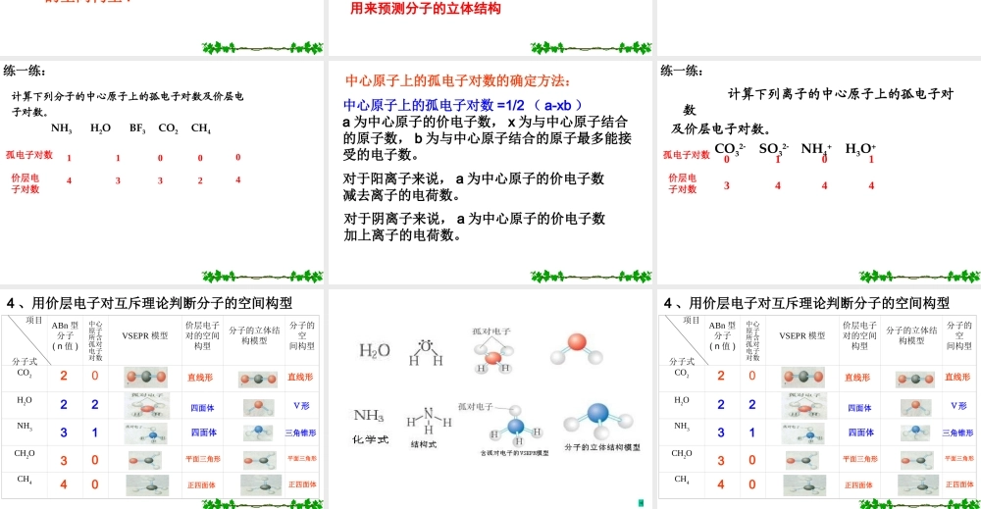This screenshot has height=509, width=981.
Task: Click the CO2 formula in the molecule practice slide
Action: [169, 128]
